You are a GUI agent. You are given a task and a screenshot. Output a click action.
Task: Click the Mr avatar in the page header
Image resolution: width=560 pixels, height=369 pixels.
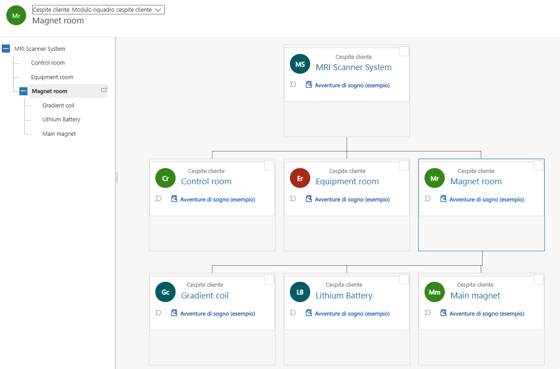[x=16, y=16]
